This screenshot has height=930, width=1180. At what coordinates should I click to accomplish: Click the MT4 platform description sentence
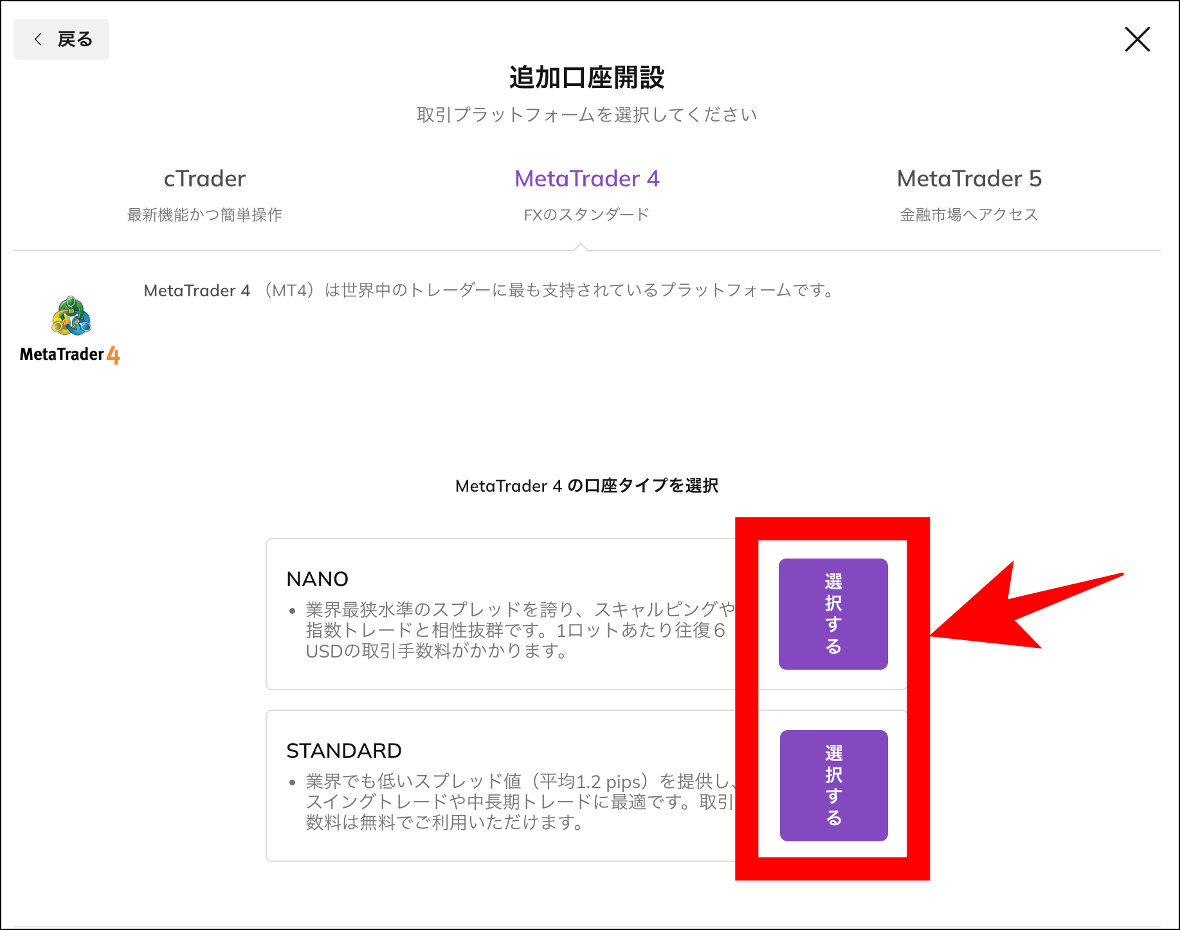point(489,291)
